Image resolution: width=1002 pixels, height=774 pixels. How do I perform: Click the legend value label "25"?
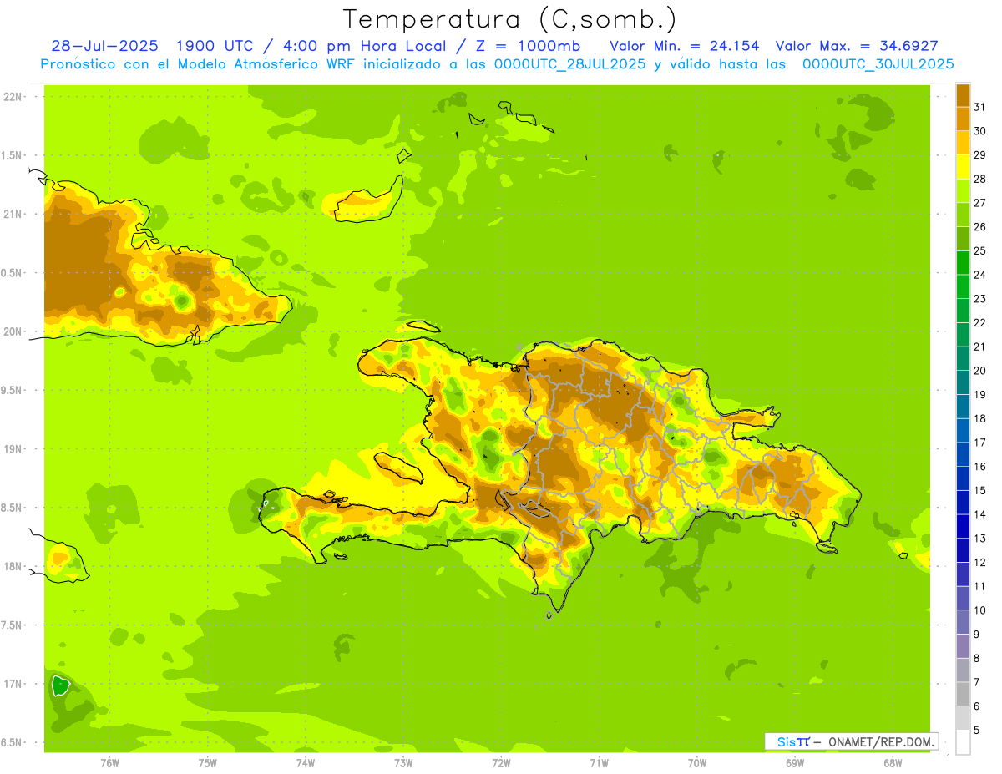(979, 250)
